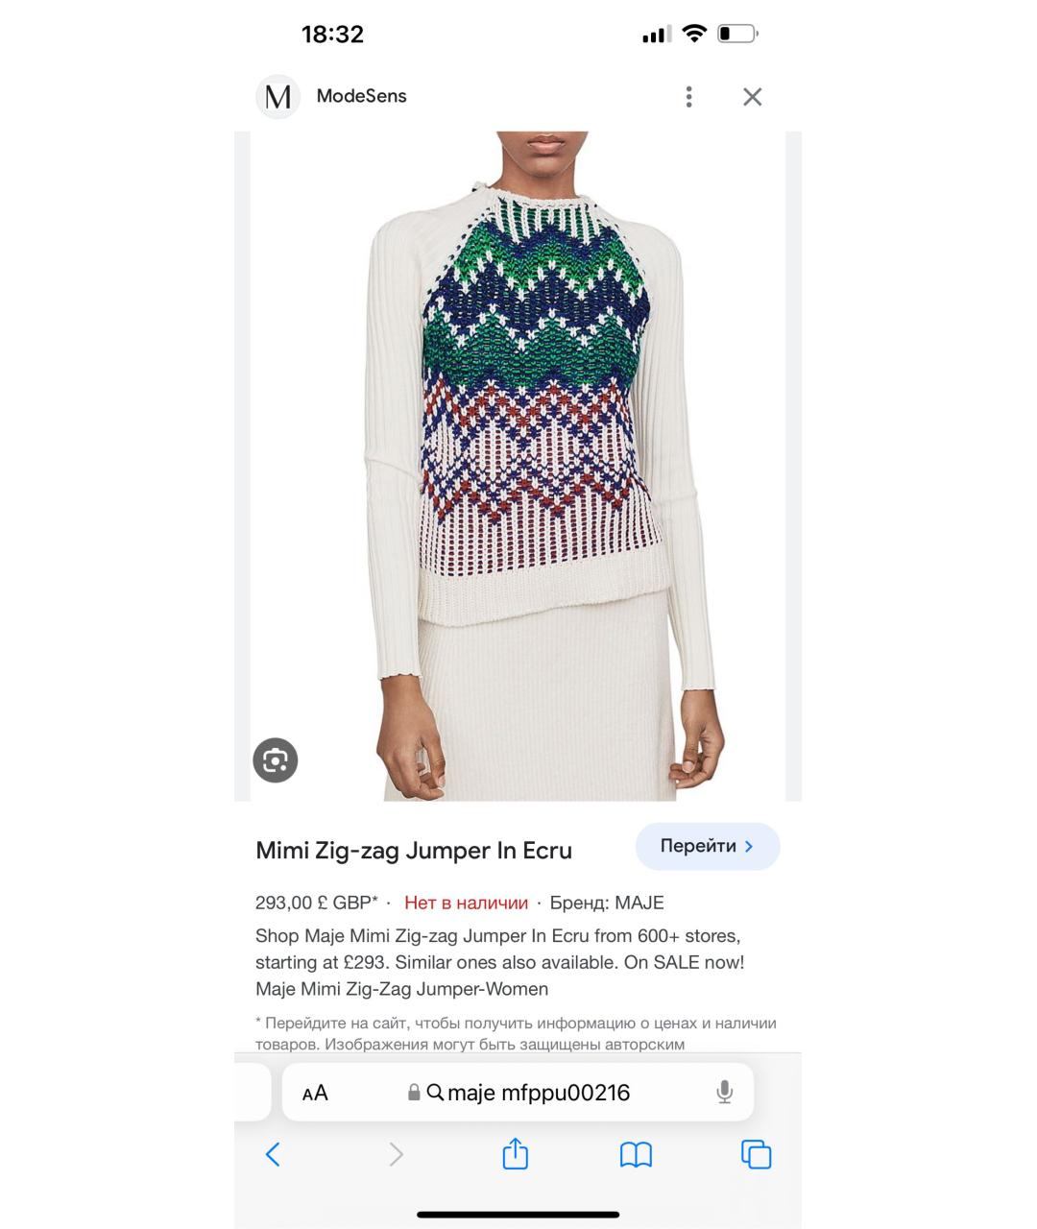Open Safari bookmarks book icon

[x=636, y=1154]
